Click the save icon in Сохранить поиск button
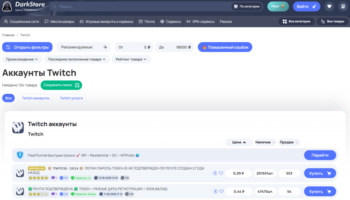This screenshot has height=200, width=350. (x=77, y=85)
